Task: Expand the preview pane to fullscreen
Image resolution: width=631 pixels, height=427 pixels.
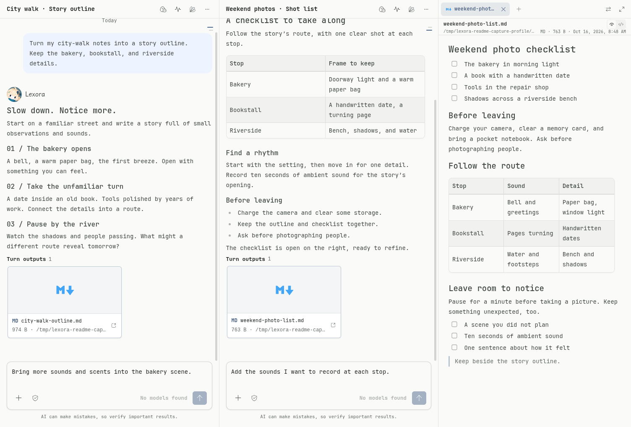Action: click(622, 9)
